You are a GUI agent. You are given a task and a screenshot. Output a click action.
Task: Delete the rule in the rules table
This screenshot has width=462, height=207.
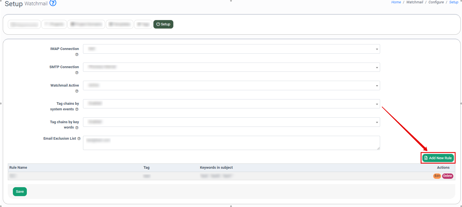pos(447,176)
